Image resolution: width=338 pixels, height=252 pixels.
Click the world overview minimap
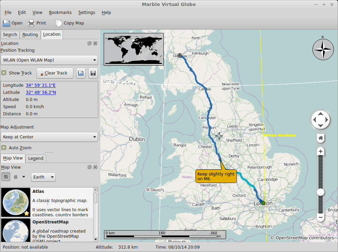point(134,49)
